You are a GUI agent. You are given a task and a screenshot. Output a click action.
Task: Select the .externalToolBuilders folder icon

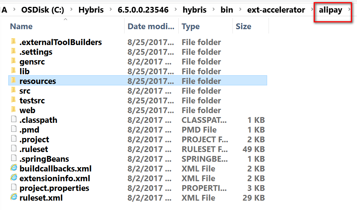[x=14, y=41]
